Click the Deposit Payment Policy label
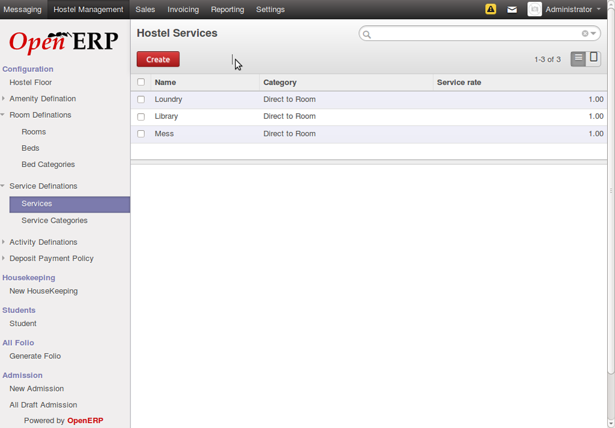 [52, 258]
